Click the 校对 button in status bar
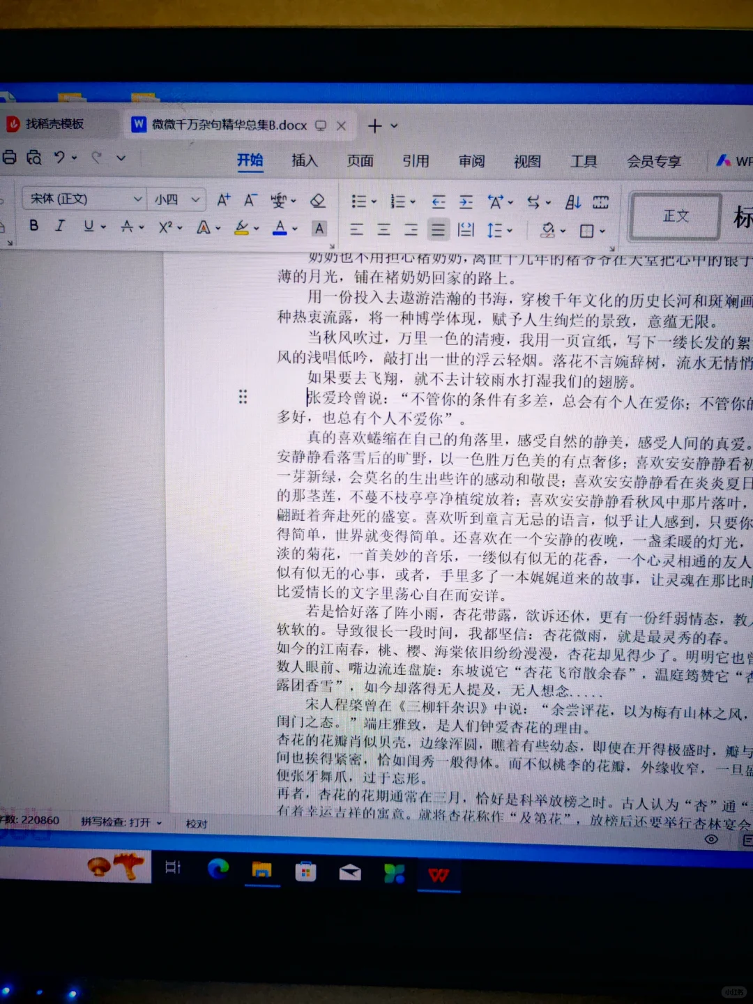 point(197,823)
